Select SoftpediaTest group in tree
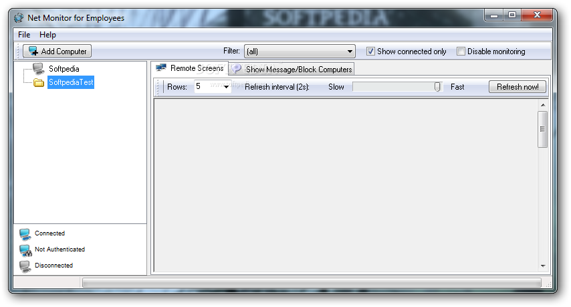 coord(71,82)
